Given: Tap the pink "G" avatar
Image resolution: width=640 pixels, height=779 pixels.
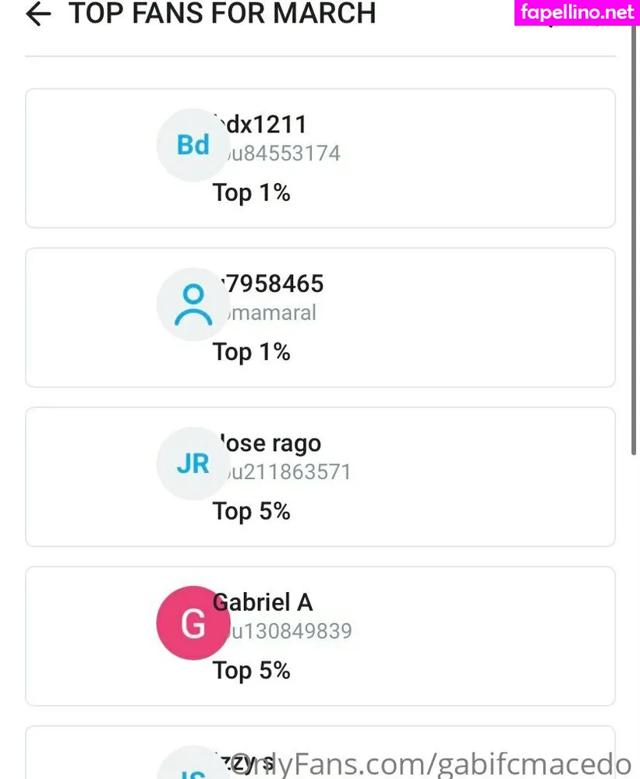Looking at the screenshot, I should [x=193, y=623].
